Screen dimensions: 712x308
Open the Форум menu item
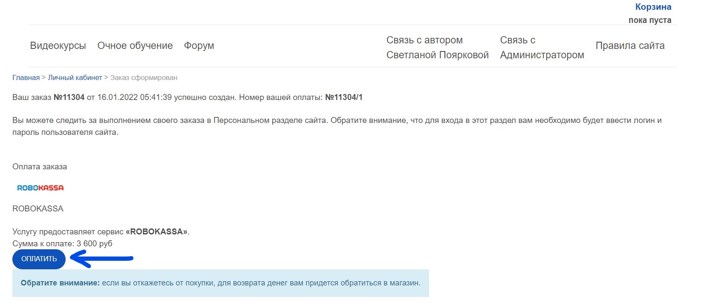199,46
